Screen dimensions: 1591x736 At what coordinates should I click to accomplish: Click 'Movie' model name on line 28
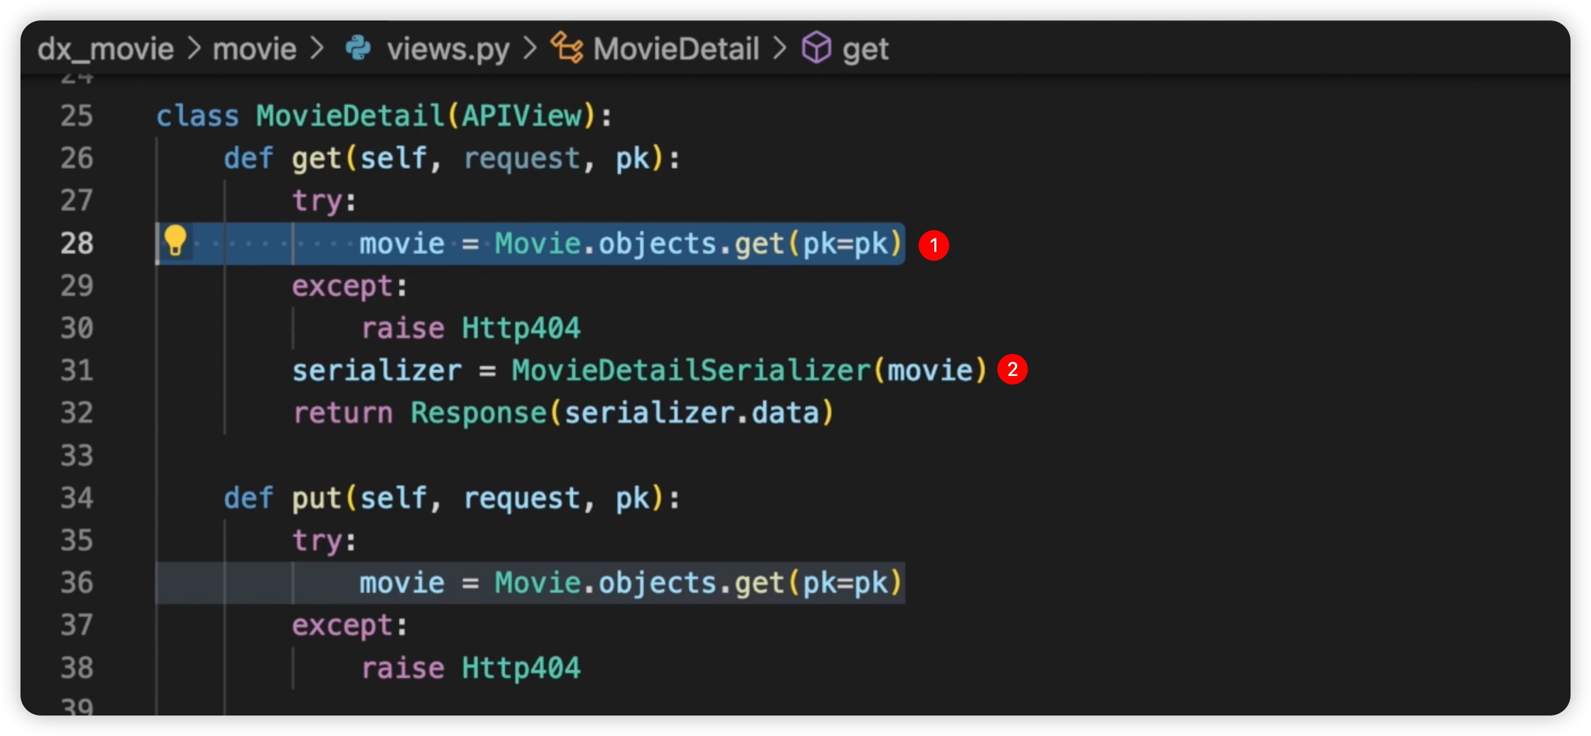pyautogui.click(x=537, y=243)
